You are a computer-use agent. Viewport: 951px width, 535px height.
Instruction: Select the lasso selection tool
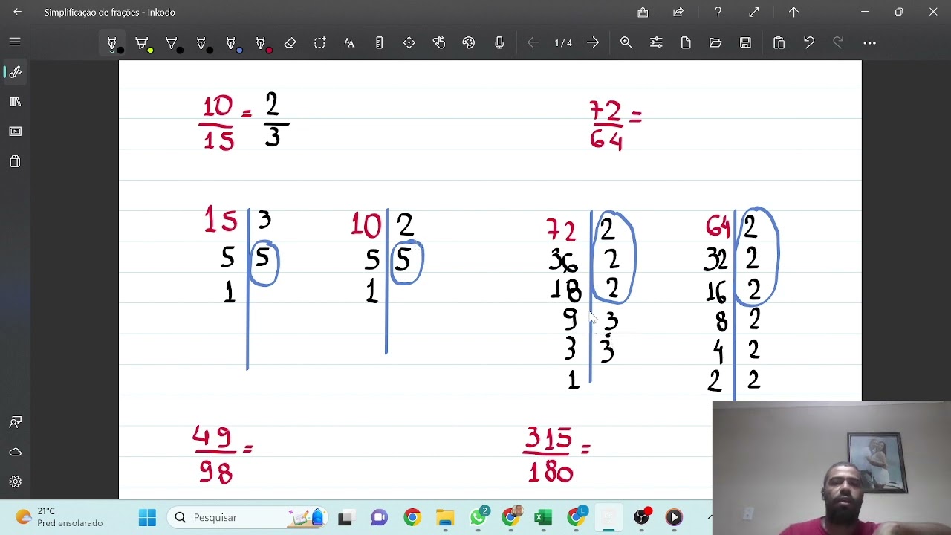coord(320,43)
